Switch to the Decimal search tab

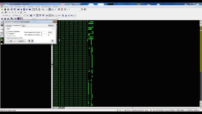tap(9, 26)
